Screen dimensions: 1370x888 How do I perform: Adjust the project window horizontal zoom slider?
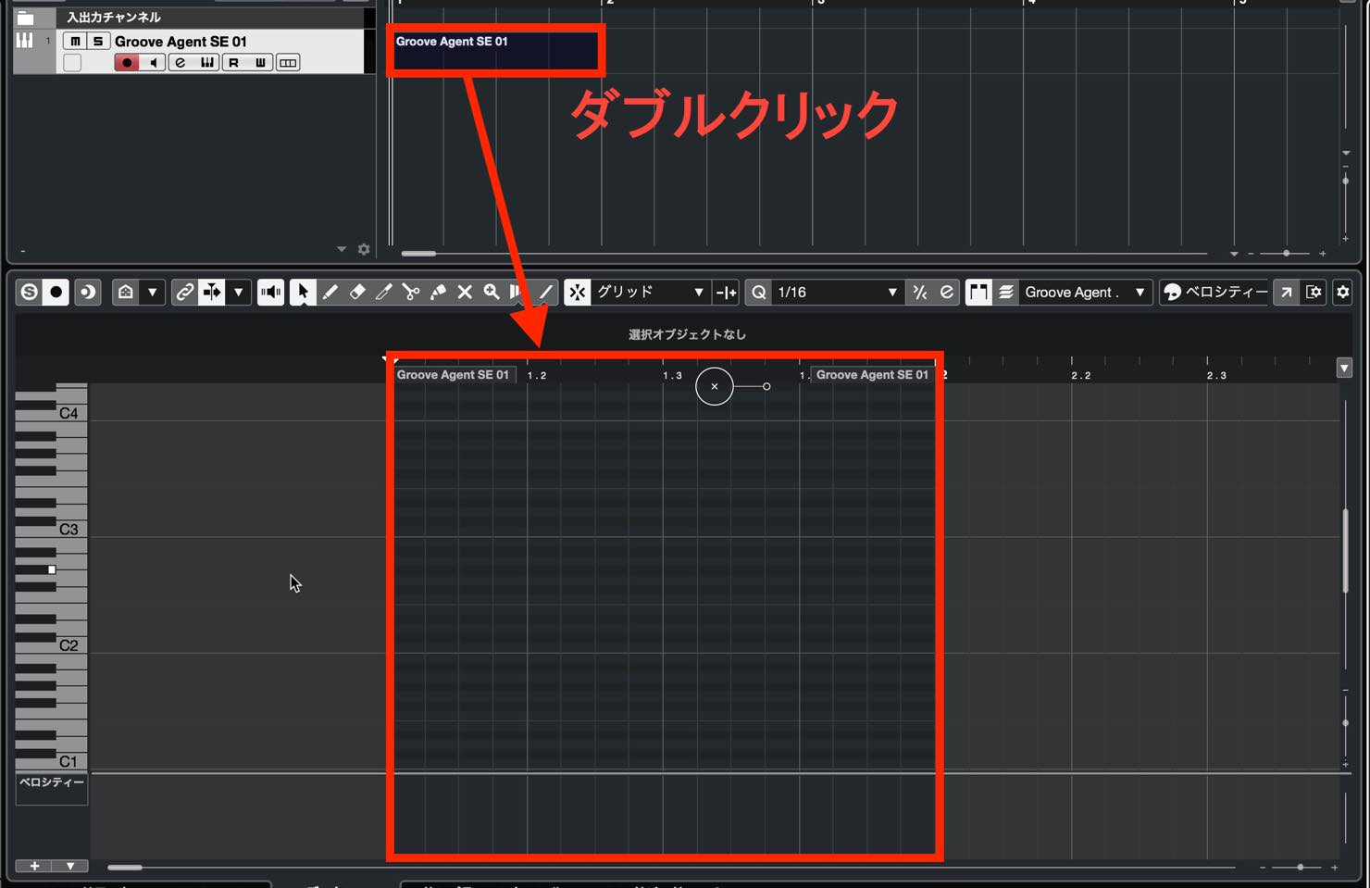pyautogui.click(x=1286, y=253)
